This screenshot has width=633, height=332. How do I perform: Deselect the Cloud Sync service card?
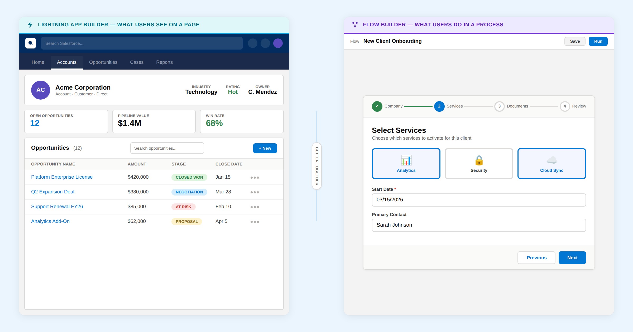(x=552, y=164)
